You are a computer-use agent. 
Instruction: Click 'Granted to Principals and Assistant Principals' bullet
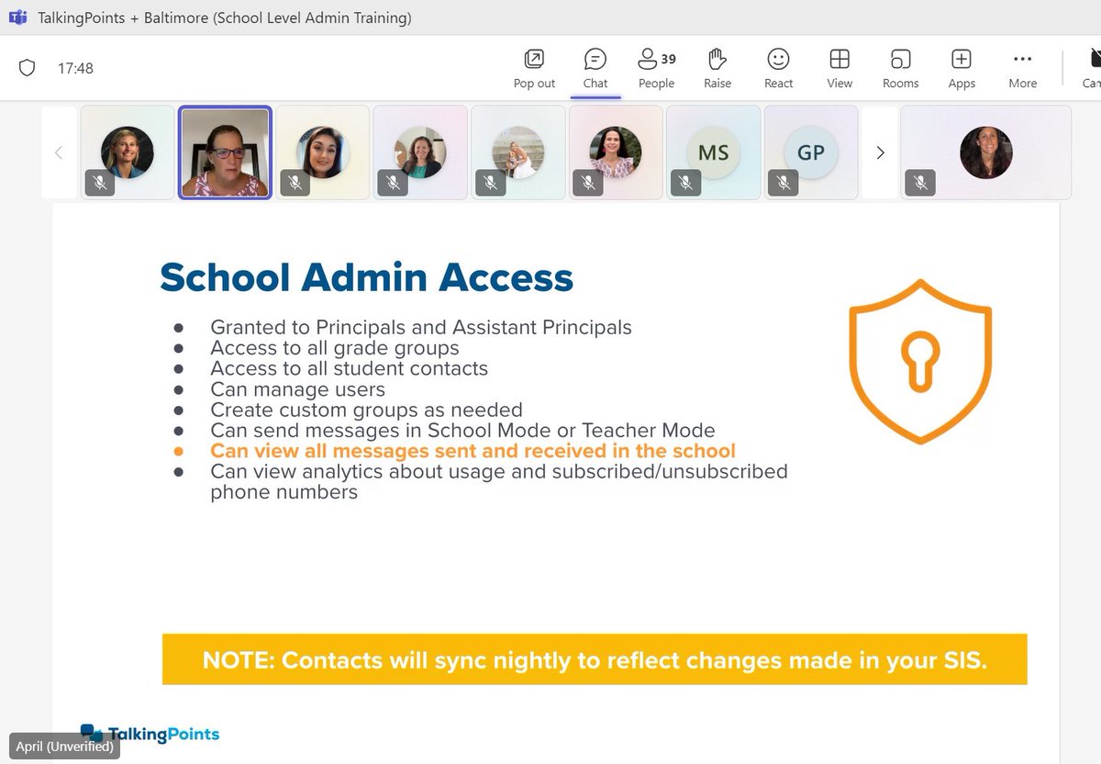click(x=421, y=327)
